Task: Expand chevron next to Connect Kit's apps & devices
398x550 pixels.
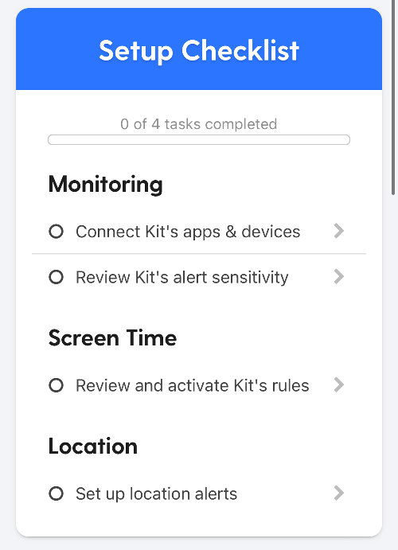Action: 339,231
